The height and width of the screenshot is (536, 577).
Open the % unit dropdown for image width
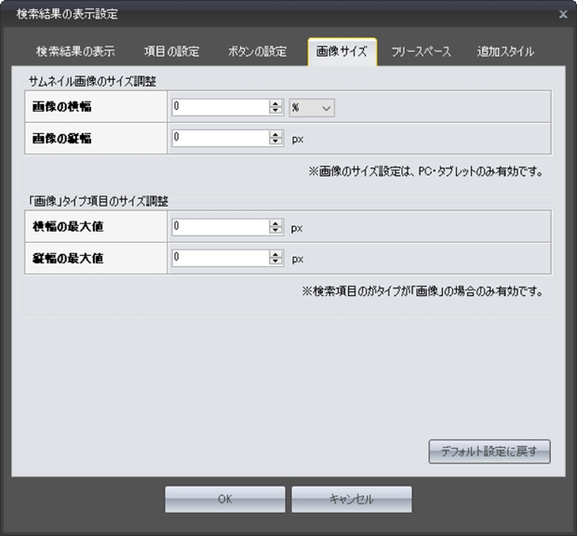(311, 108)
